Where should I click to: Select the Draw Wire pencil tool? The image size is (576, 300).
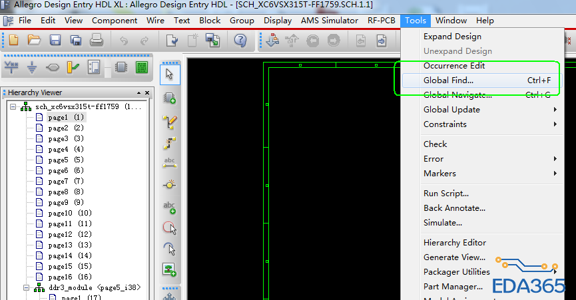click(170, 122)
